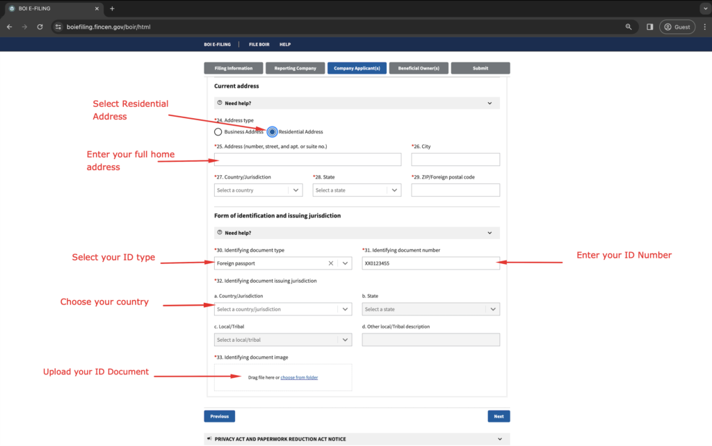Image resolution: width=712 pixels, height=446 pixels.
Task: Click the Address street input field
Action: (307, 160)
